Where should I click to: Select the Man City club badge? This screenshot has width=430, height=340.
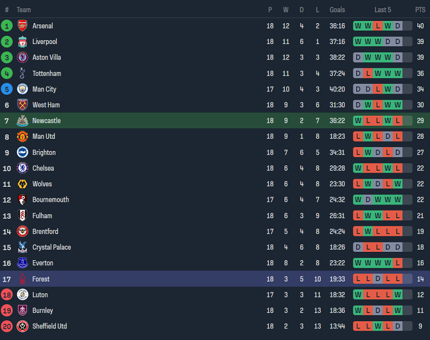[23, 89]
